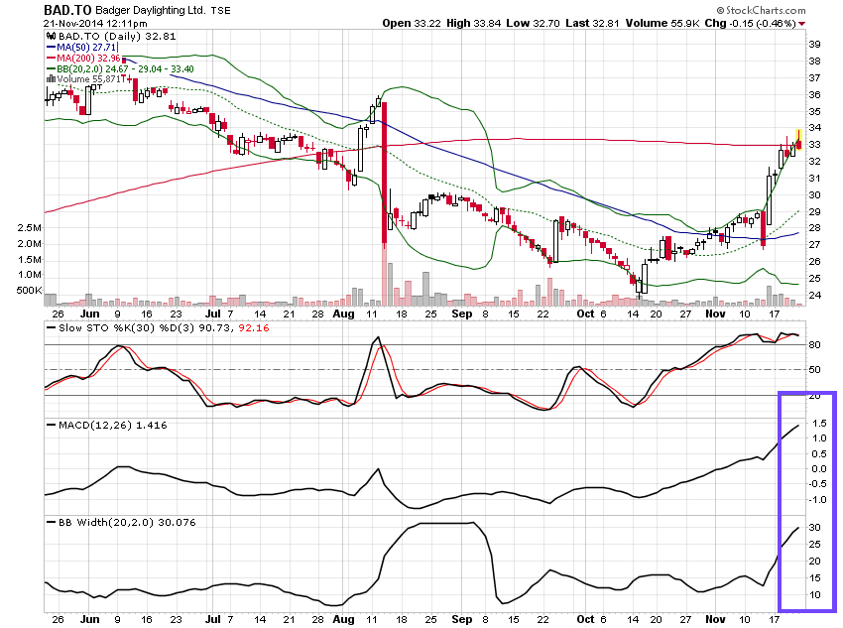The image size is (843, 628).
Task: Click the 500K volume axis label
Action: 29,291
